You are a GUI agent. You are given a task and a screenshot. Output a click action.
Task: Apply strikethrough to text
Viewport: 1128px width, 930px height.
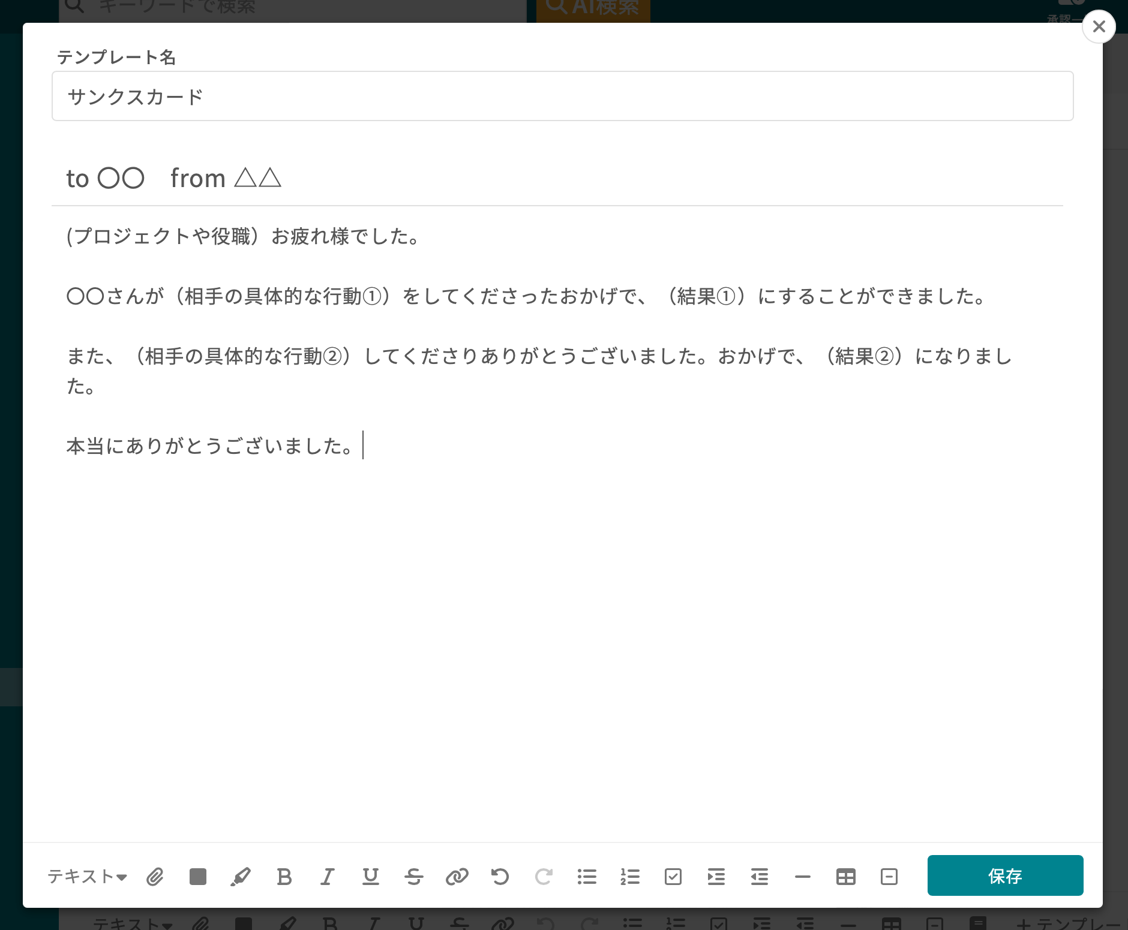click(x=414, y=877)
